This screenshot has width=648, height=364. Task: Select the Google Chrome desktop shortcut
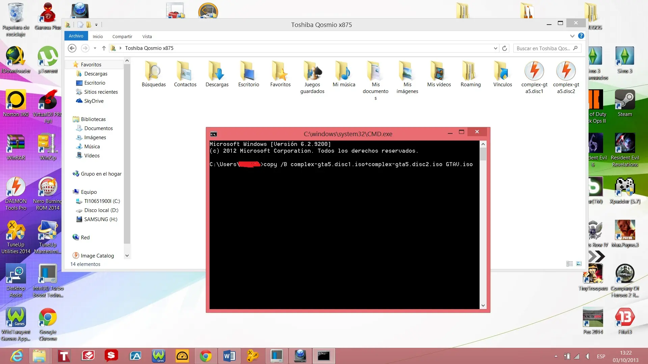(48, 324)
